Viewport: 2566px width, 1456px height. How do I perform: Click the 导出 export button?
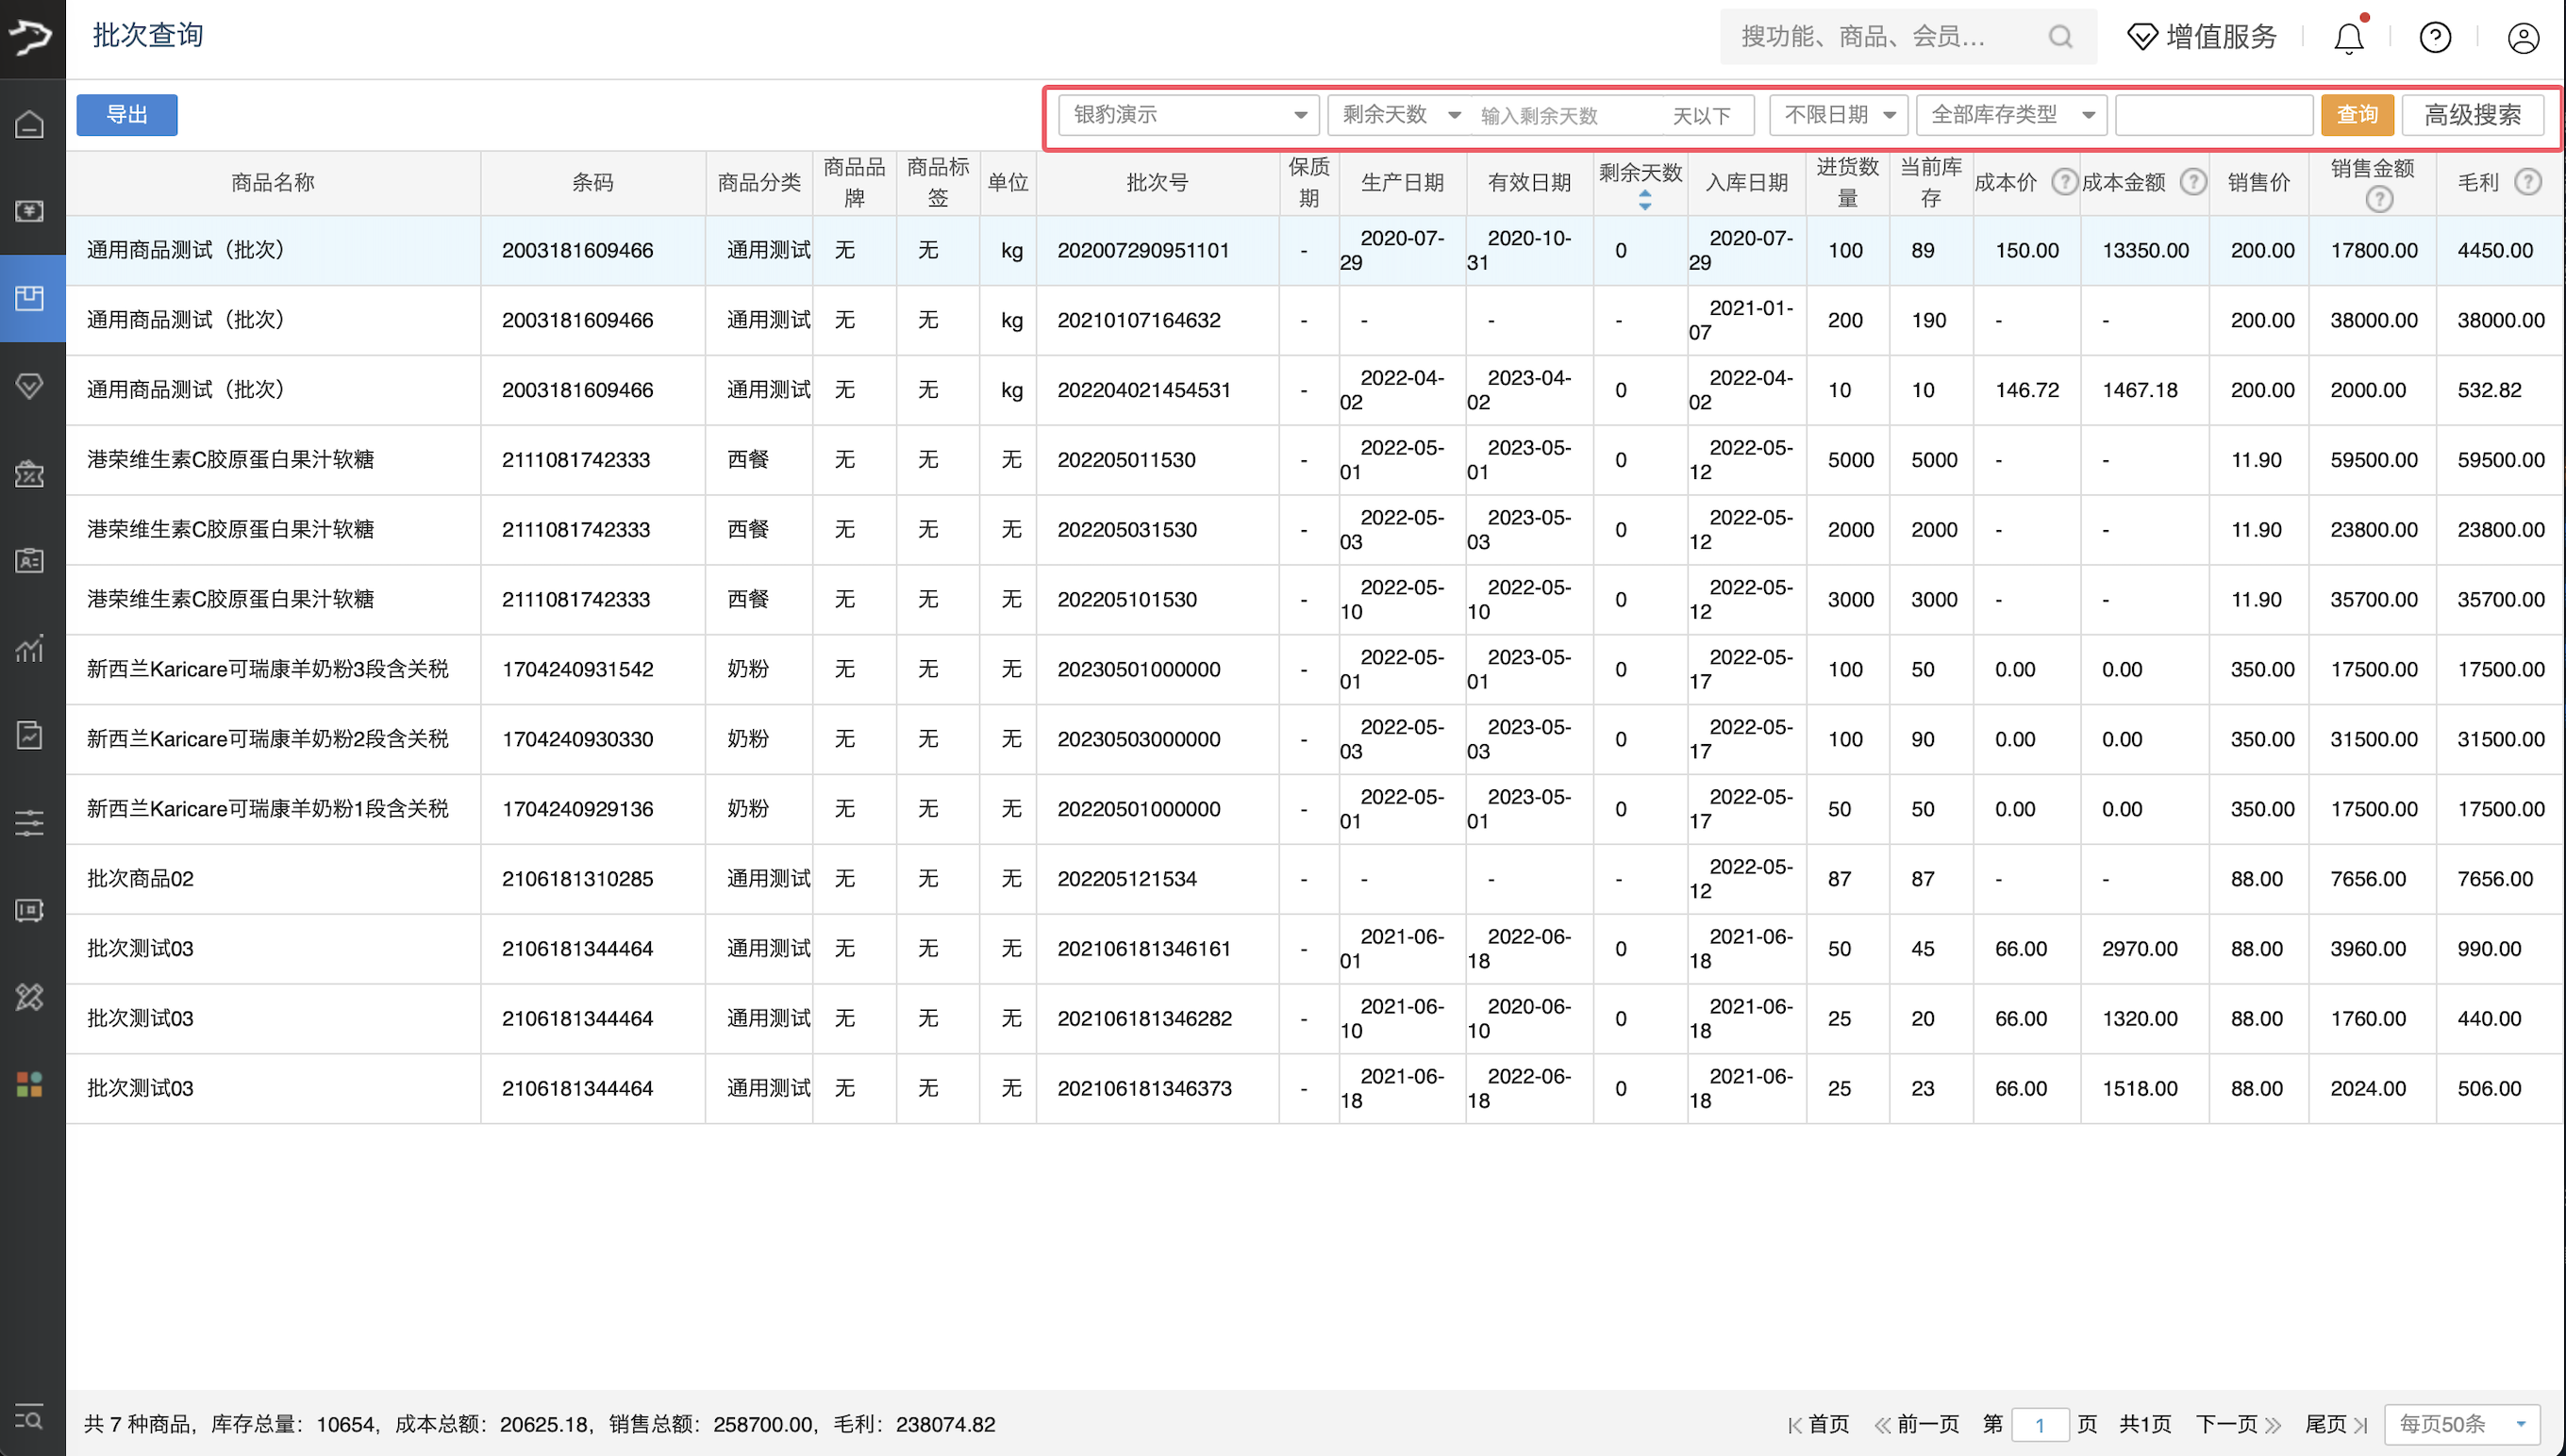(127, 115)
